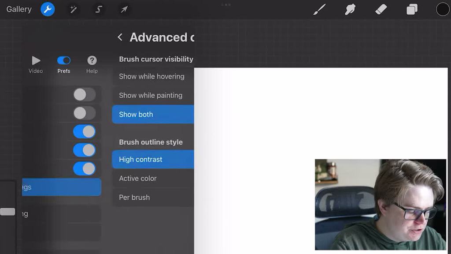Go back from Advanced cursor settings
The height and width of the screenshot is (254, 451).
120,37
